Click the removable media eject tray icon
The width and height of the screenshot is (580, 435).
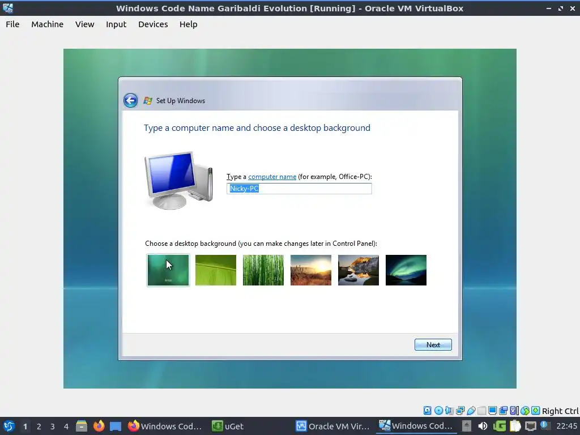(x=467, y=426)
